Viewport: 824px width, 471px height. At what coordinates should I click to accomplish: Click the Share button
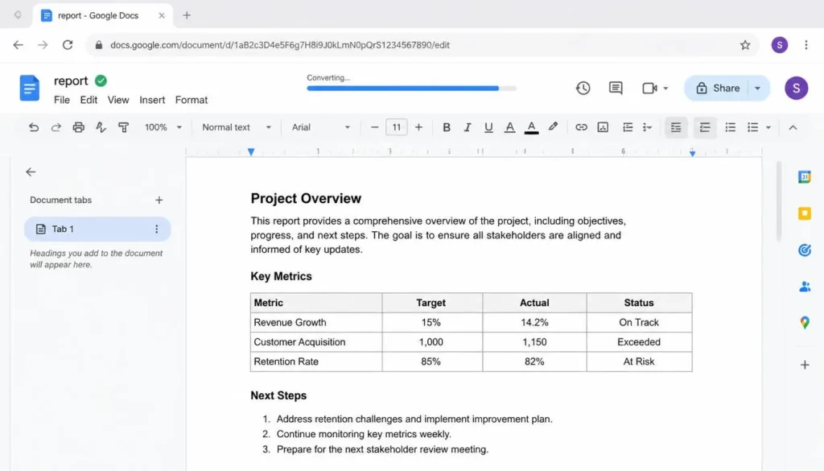tap(718, 89)
